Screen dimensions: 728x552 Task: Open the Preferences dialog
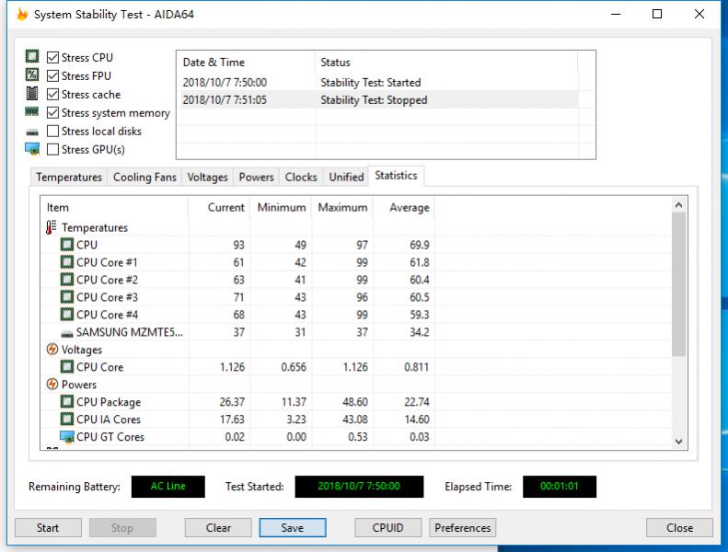click(x=462, y=528)
